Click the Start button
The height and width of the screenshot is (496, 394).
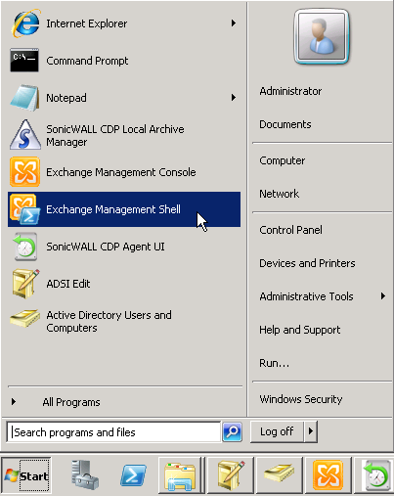(x=26, y=475)
